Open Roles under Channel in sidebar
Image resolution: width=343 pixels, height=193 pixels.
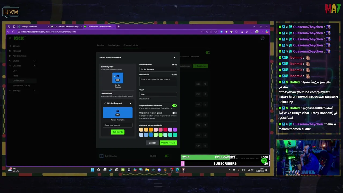point(15,76)
